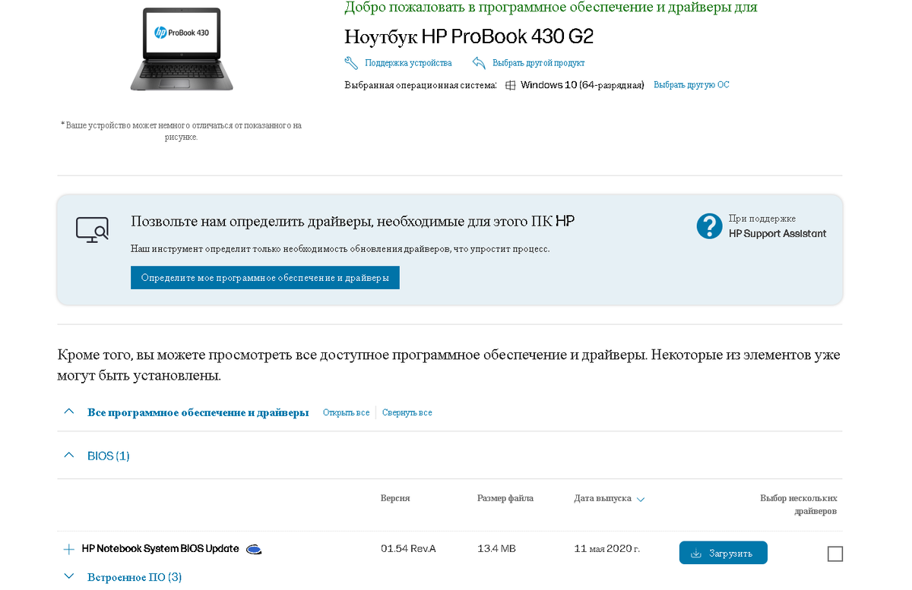Image resolution: width=912 pixels, height=590 pixels.
Task: Click the "Открыть все" link
Action: tap(346, 413)
